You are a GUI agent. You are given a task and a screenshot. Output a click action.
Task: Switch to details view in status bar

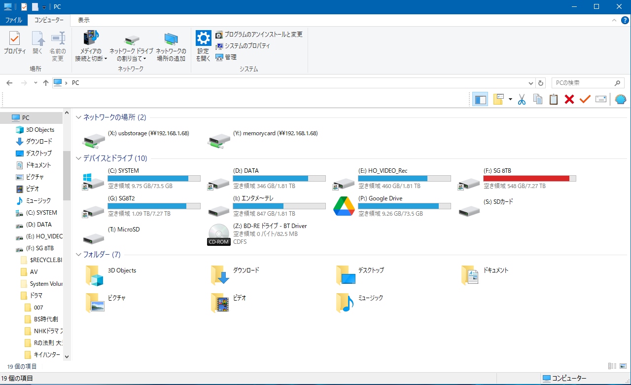click(x=612, y=366)
